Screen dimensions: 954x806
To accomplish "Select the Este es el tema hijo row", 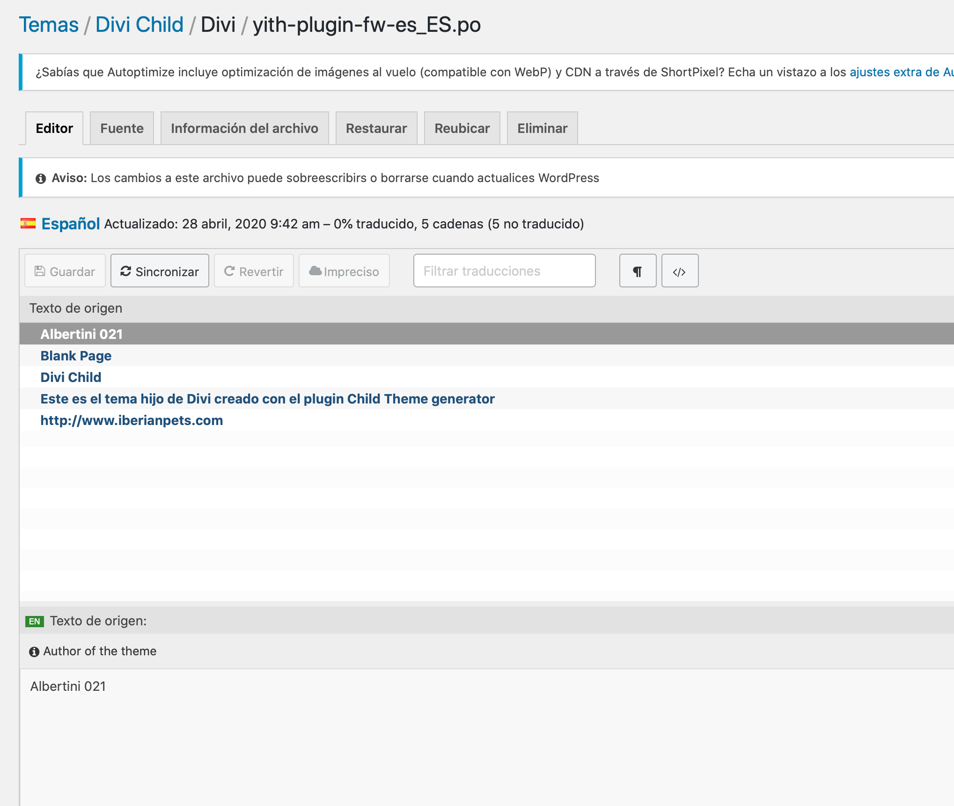I will coord(487,399).
